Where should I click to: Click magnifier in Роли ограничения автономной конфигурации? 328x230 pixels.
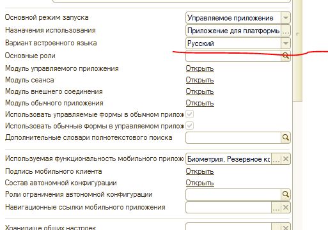[286, 194]
